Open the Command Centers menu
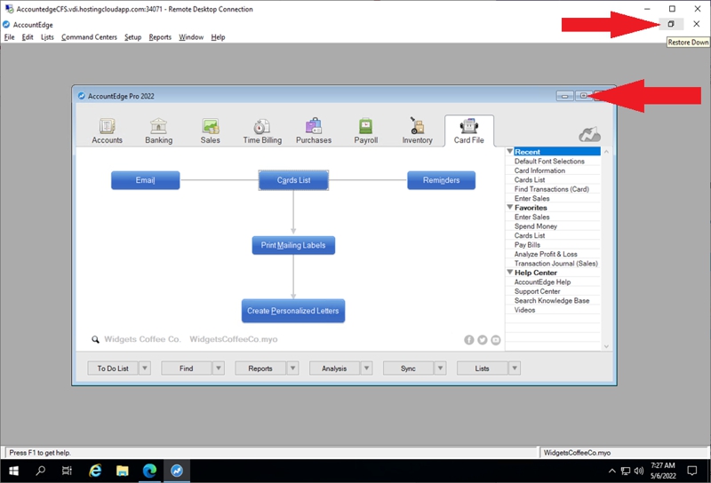The width and height of the screenshot is (711, 483). tap(90, 37)
